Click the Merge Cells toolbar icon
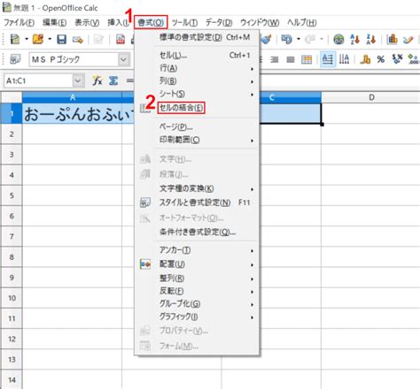 [x=307, y=60]
